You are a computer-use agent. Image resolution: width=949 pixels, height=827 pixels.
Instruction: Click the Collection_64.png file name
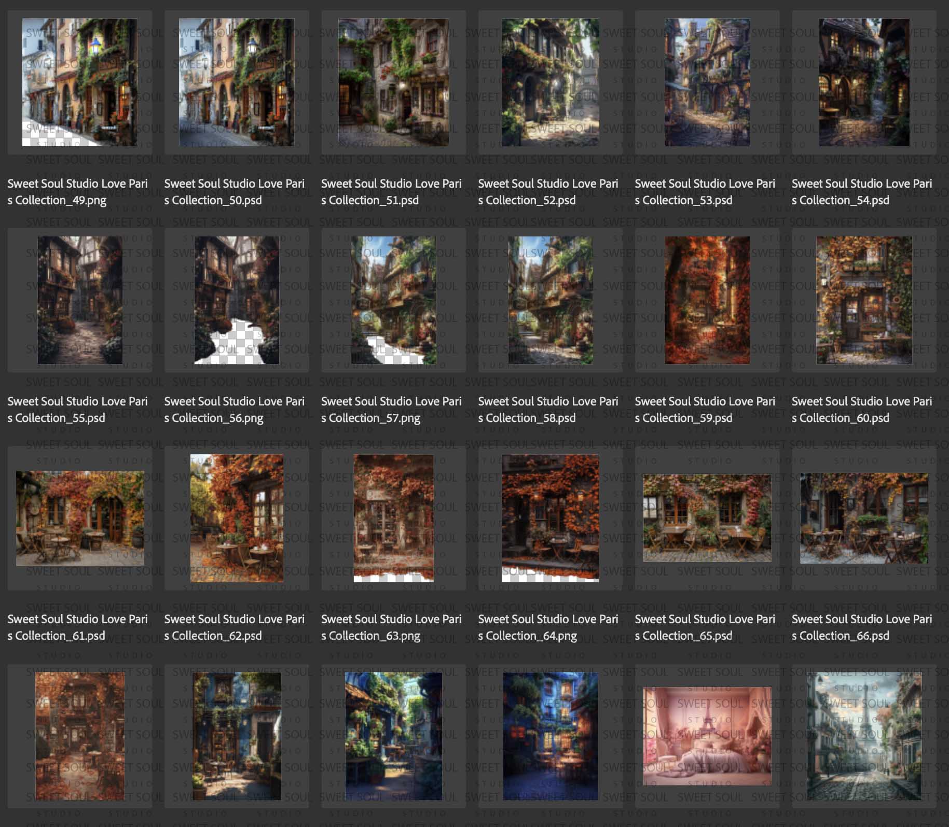point(548,627)
